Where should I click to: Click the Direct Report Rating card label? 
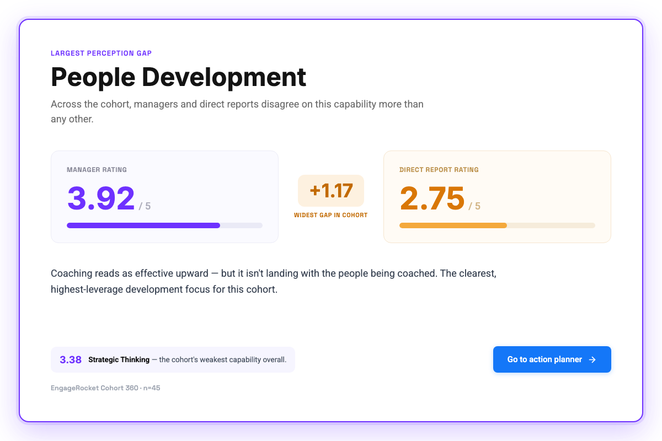(439, 170)
